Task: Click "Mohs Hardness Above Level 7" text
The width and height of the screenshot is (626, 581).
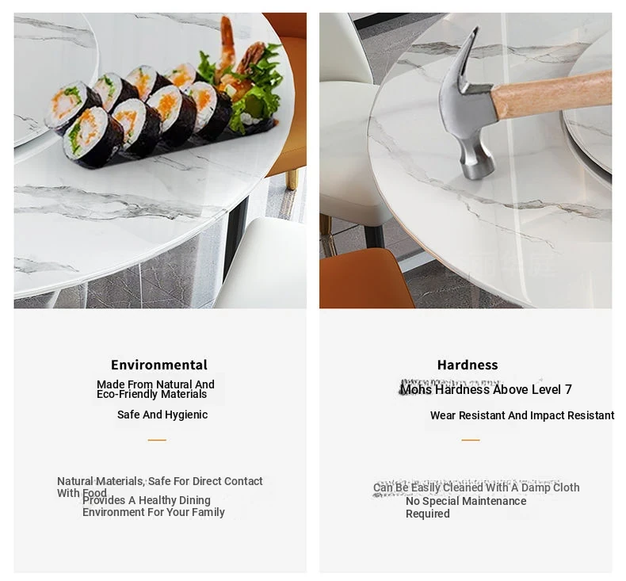Action: point(486,389)
